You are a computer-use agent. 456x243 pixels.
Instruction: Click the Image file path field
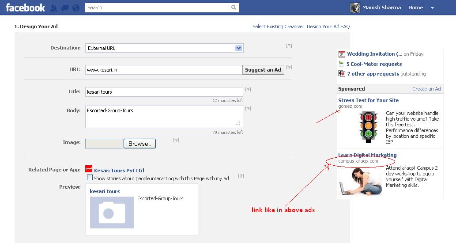coord(104,144)
